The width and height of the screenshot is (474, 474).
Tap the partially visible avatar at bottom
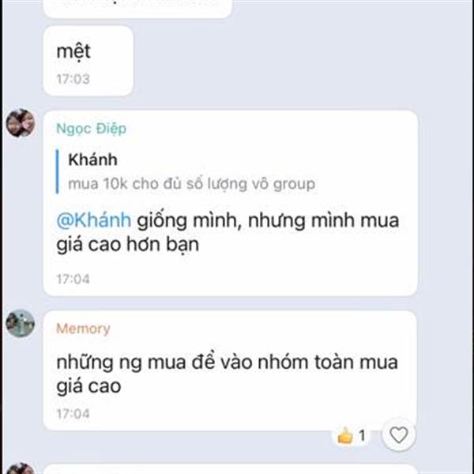coord(21,468)
